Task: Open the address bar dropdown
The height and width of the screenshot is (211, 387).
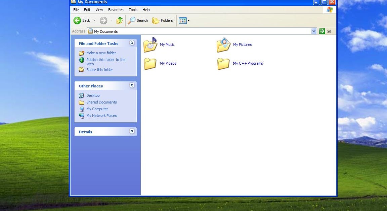Action: point(314,31)
